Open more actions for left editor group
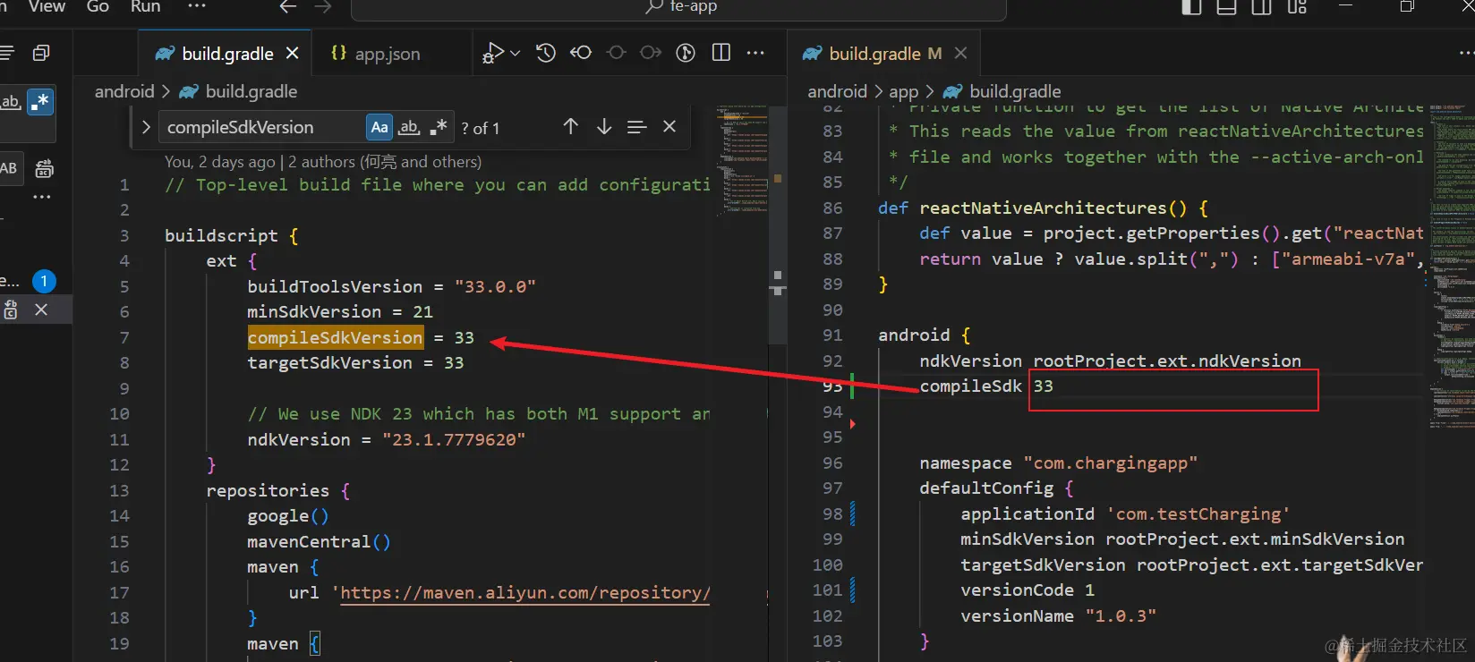Image resolution: width=1475 pixels, height=662 pixels. [755, 53]
